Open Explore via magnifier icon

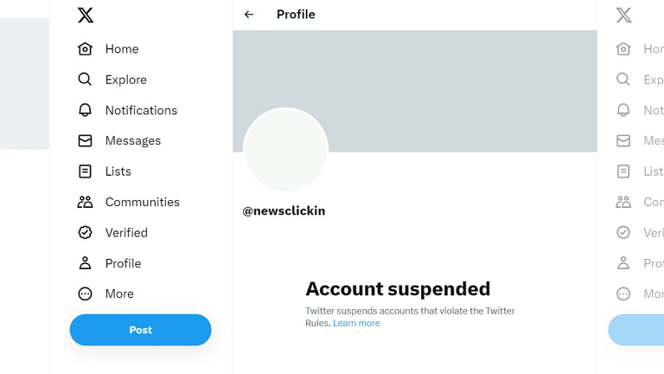pos(85,80)
